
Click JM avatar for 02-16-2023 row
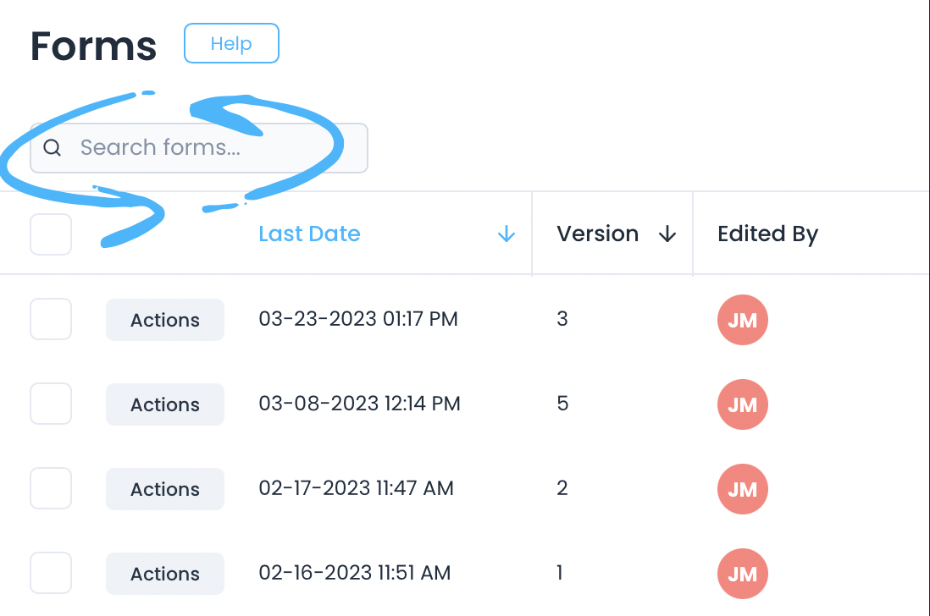click(742, 574)
